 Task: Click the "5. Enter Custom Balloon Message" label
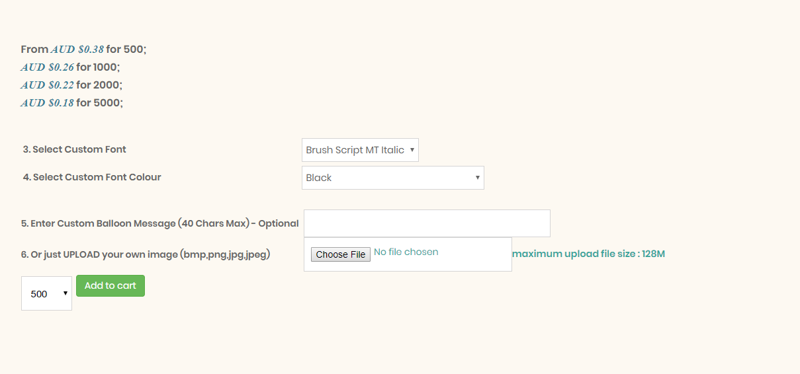click(159, 223)
